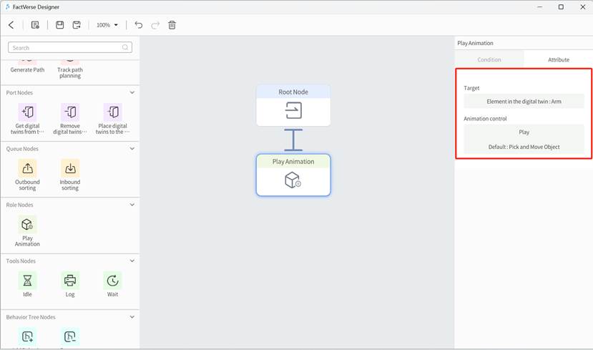Click in the node Search box

(x=69, y=48)
